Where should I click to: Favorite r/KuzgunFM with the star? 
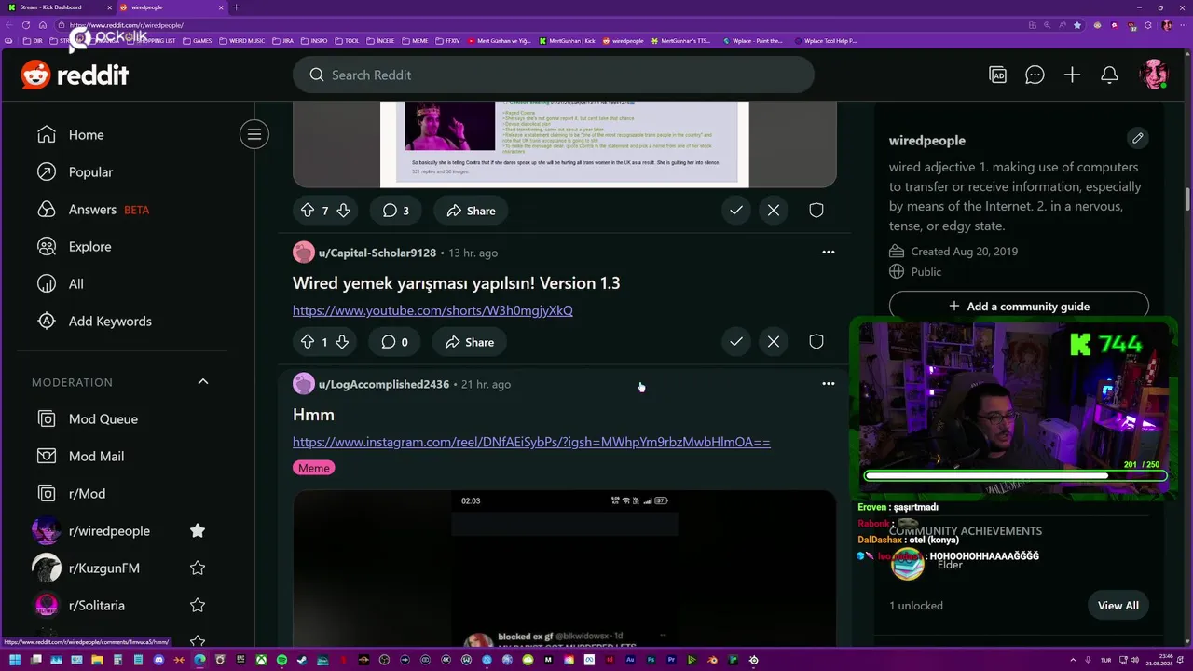(198, 568)
